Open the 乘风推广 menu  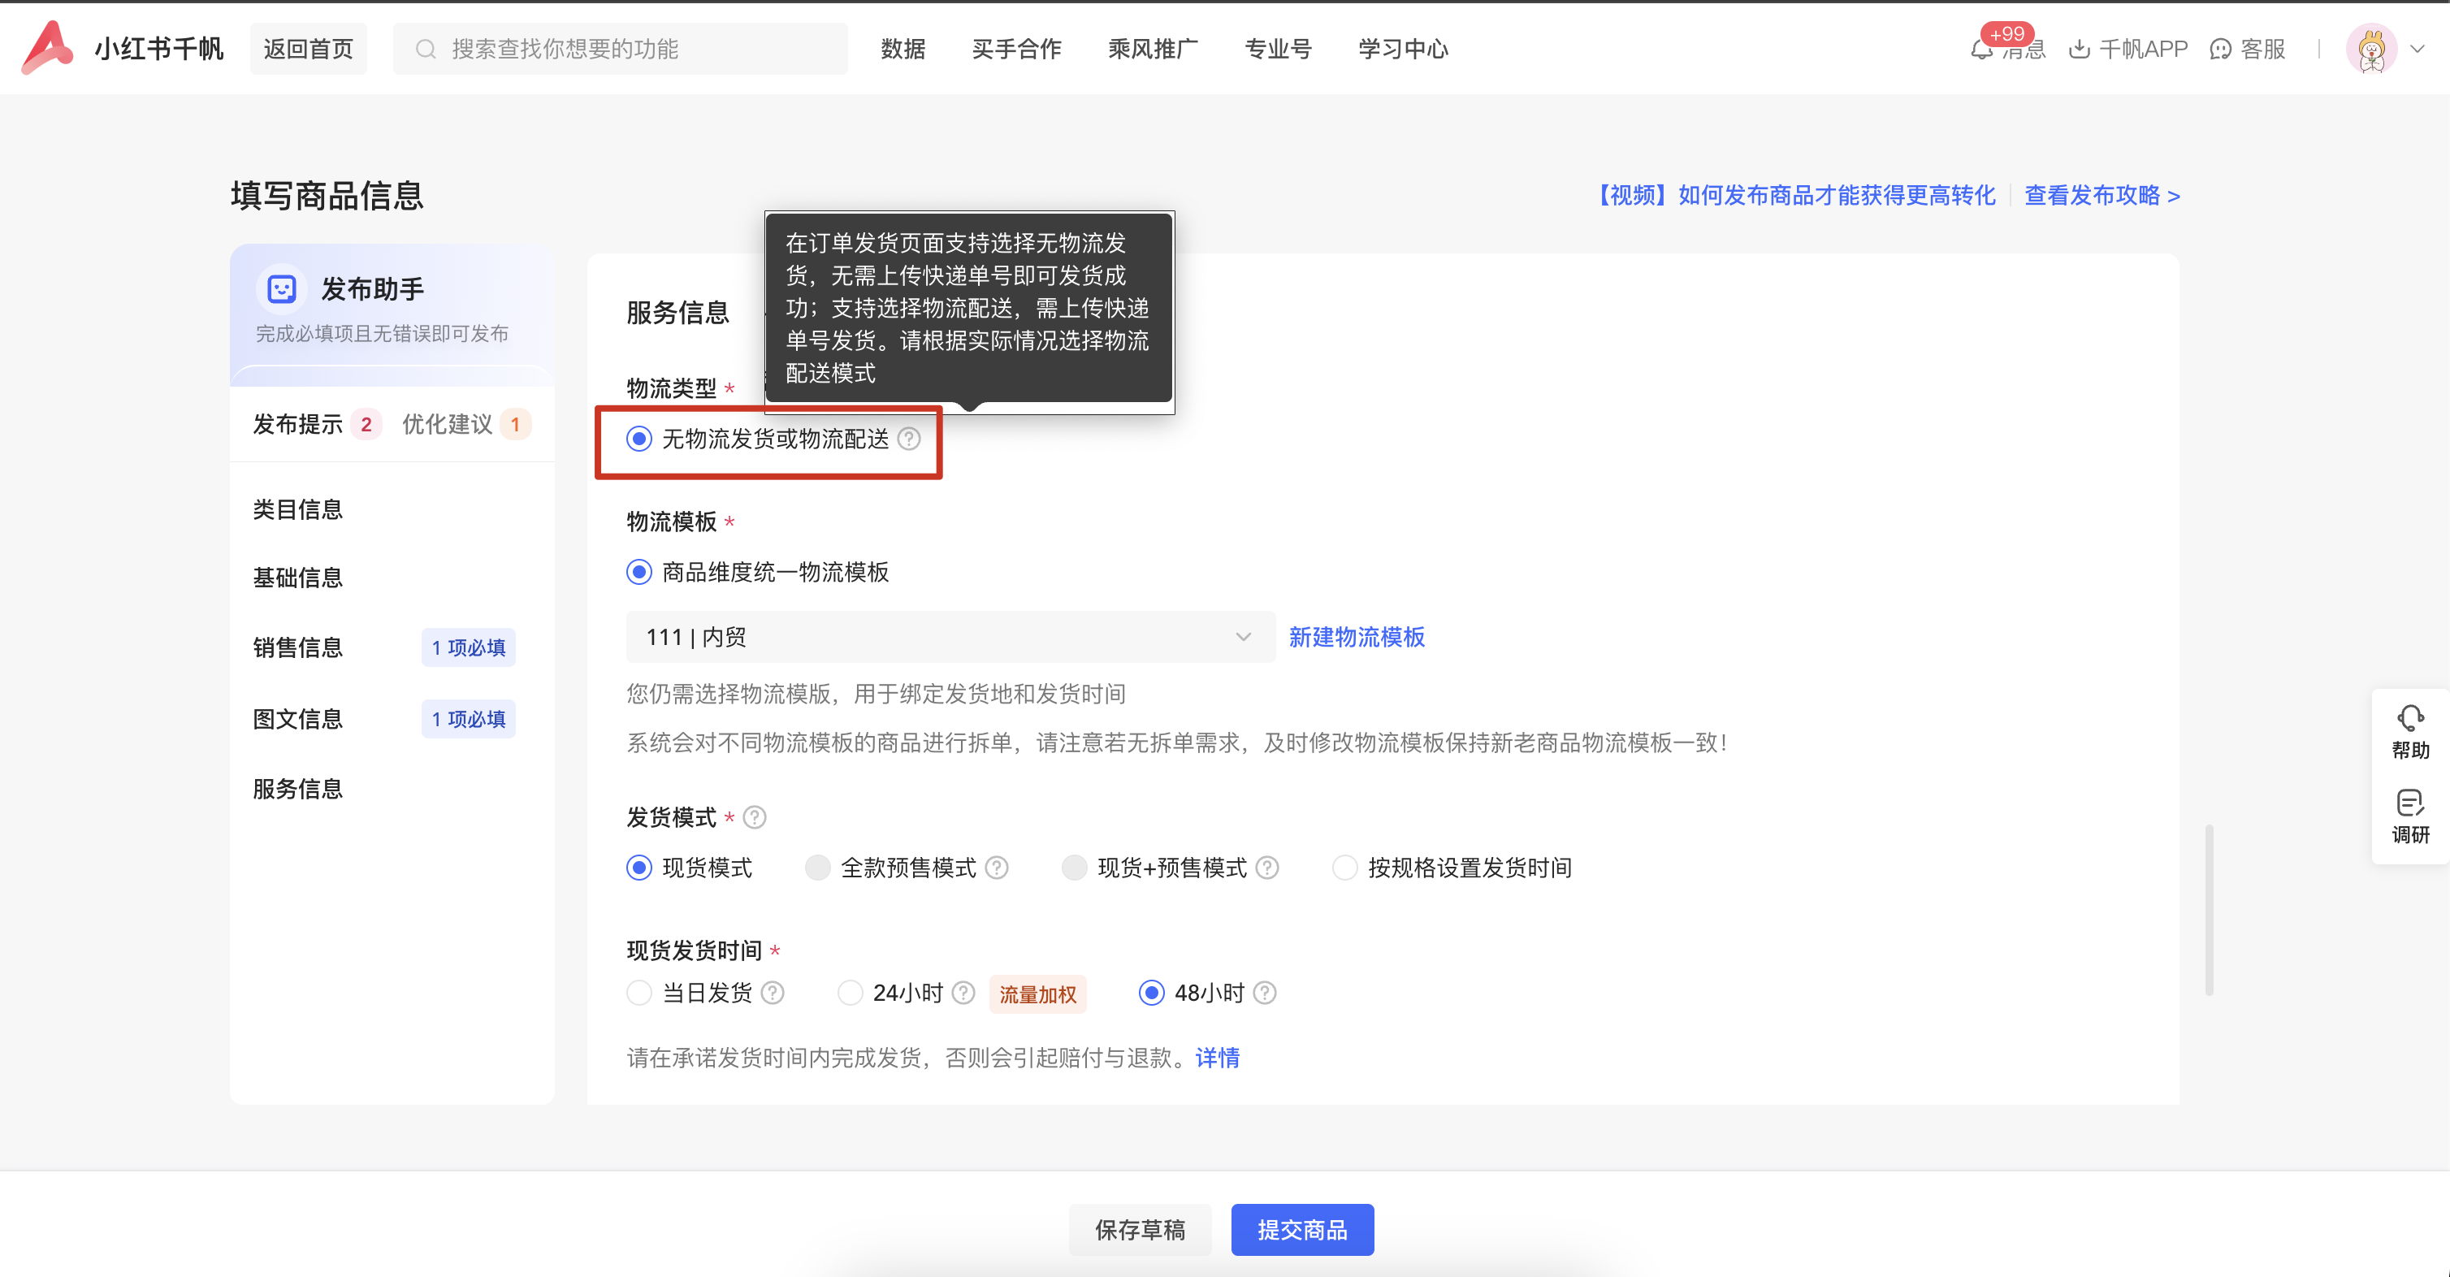point(1153,49)
